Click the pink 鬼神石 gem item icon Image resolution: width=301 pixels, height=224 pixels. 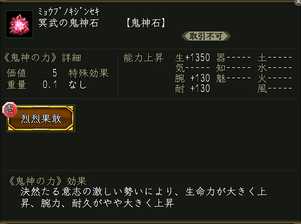pyautogui.click(x=19, y=24)
